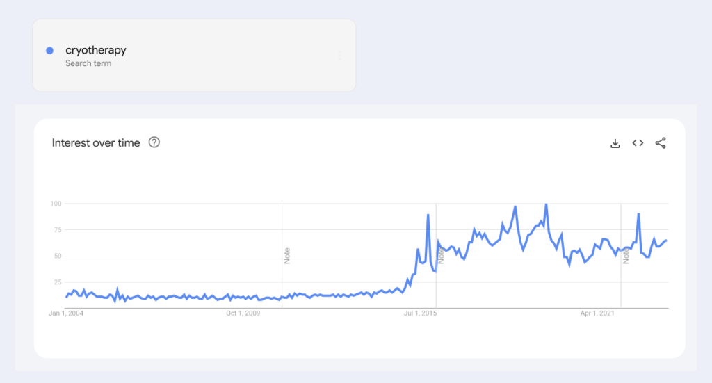Select the Apr 1, 2021 date label
Image resolution: width=712 pixels, height=383 pixels.
tap(598, 314)
